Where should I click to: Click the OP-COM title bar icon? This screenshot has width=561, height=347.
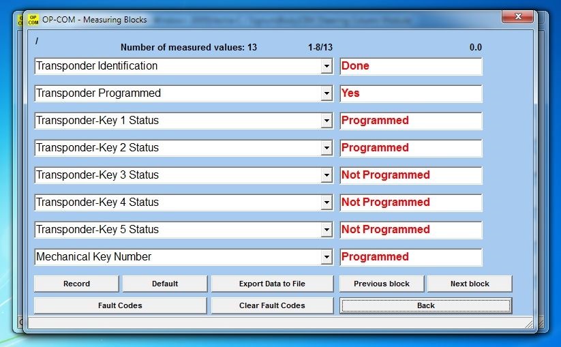tap(33, 20)
